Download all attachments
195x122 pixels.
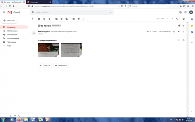click(179, 40)
